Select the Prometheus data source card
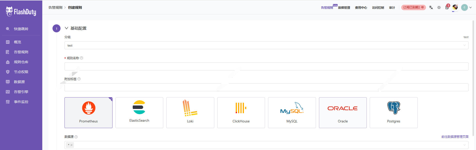476x150 pixels. pyautogui.click(x=88, y=113)
